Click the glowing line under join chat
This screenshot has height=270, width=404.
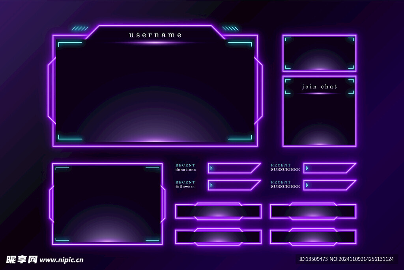click(x=320, y=94)
